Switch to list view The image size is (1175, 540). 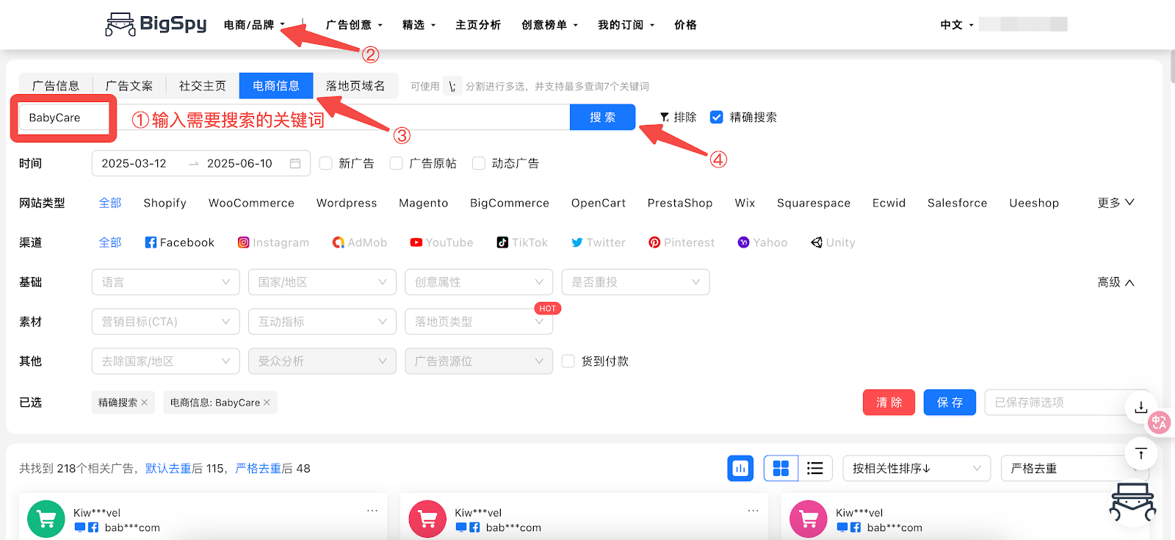click(815, 468)
